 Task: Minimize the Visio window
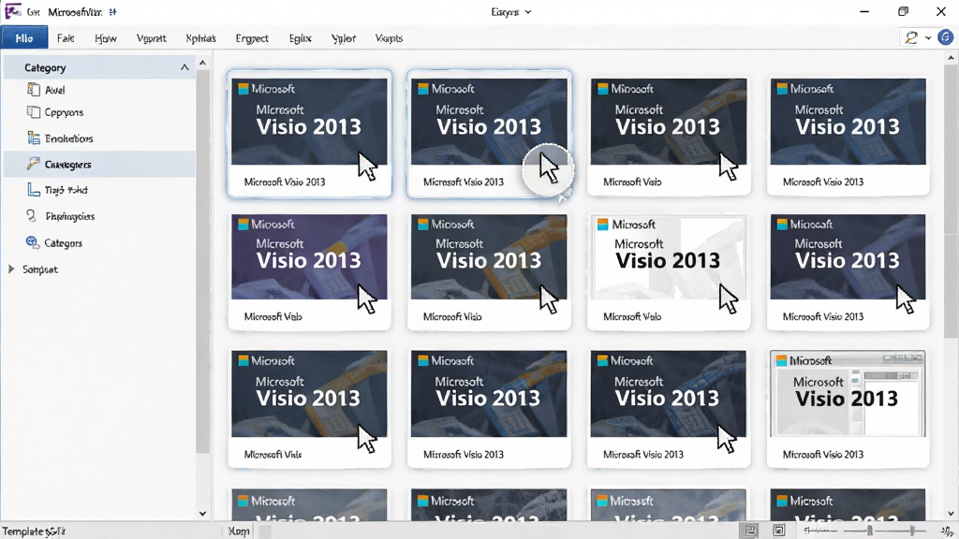(x=864, y=11)
